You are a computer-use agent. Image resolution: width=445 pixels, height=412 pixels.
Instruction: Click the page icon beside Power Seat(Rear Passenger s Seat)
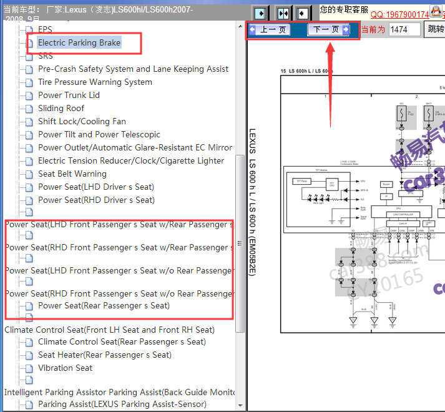[29, 306]
